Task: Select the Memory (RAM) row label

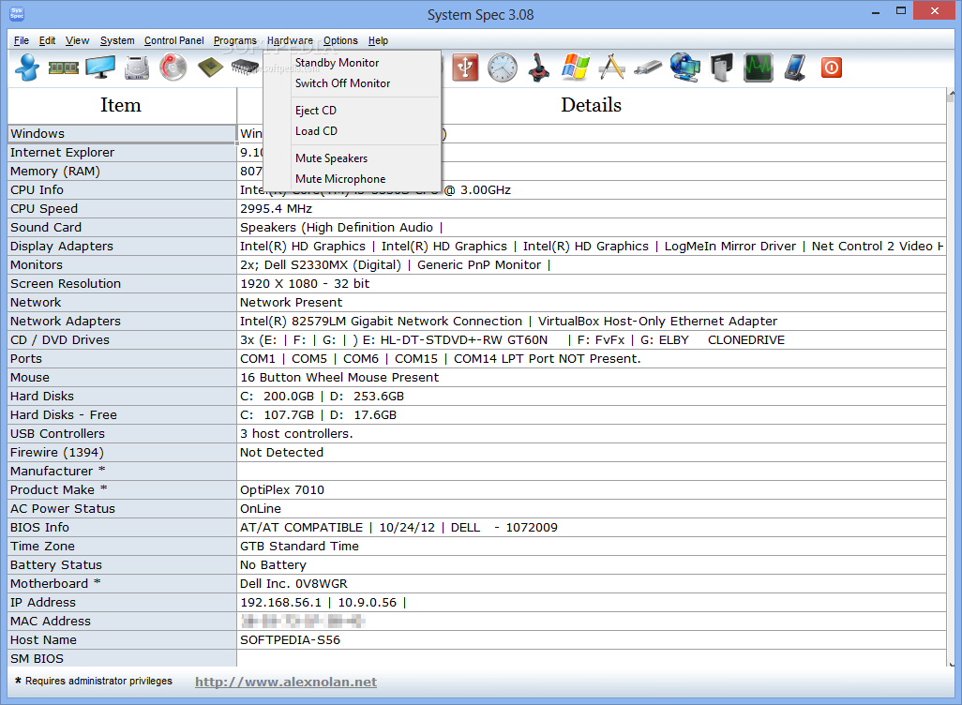Action: 122,172
